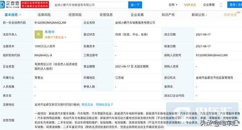Open legal representative 朱艳华 profile link
Image resolution: width=242 pixels, height=130 pixels.
49,32
